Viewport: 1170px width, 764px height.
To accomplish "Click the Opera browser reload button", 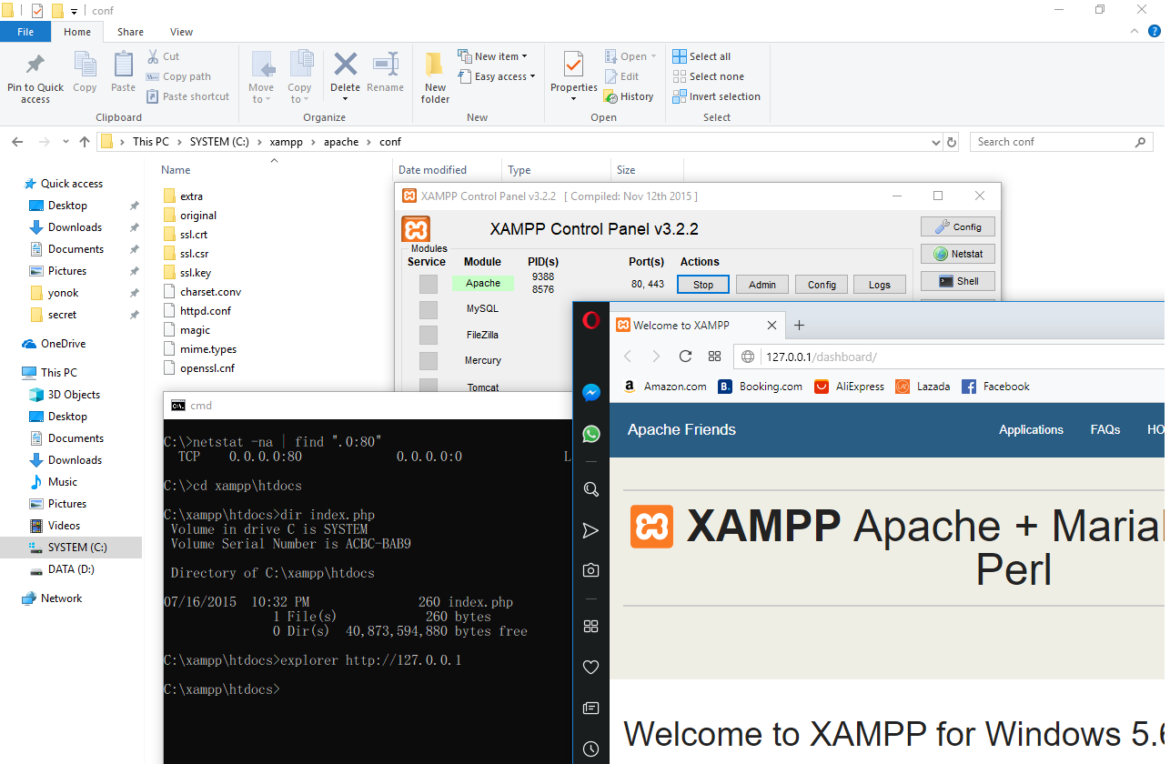I will point(685,357).
